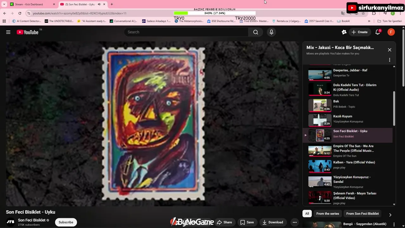Start voice search with the microphone

coord(271,32)
